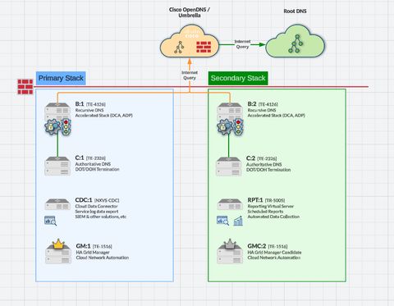Click the tree icon inside Root DNS cloud
The image size is (394, 306).
[295, 43]
